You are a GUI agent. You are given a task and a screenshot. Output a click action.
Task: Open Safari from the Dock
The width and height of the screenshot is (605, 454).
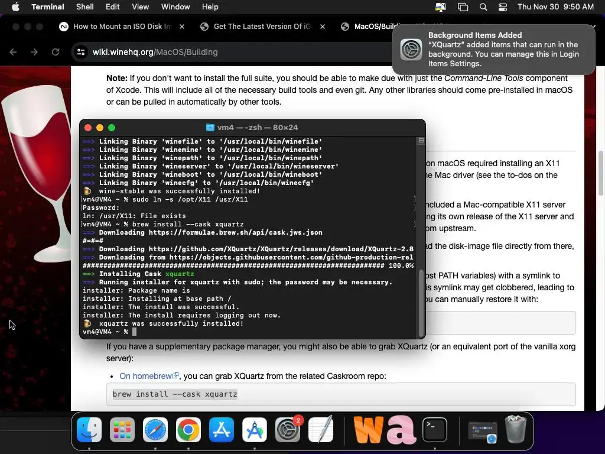click(x=155, y=430)
